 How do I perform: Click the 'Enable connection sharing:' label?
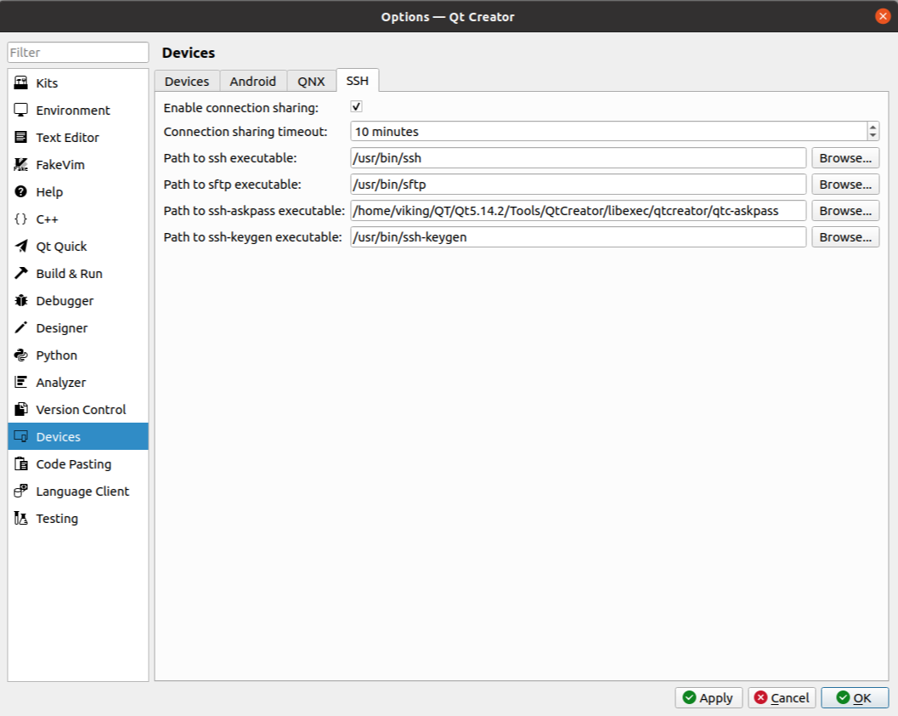coord(241,108)
